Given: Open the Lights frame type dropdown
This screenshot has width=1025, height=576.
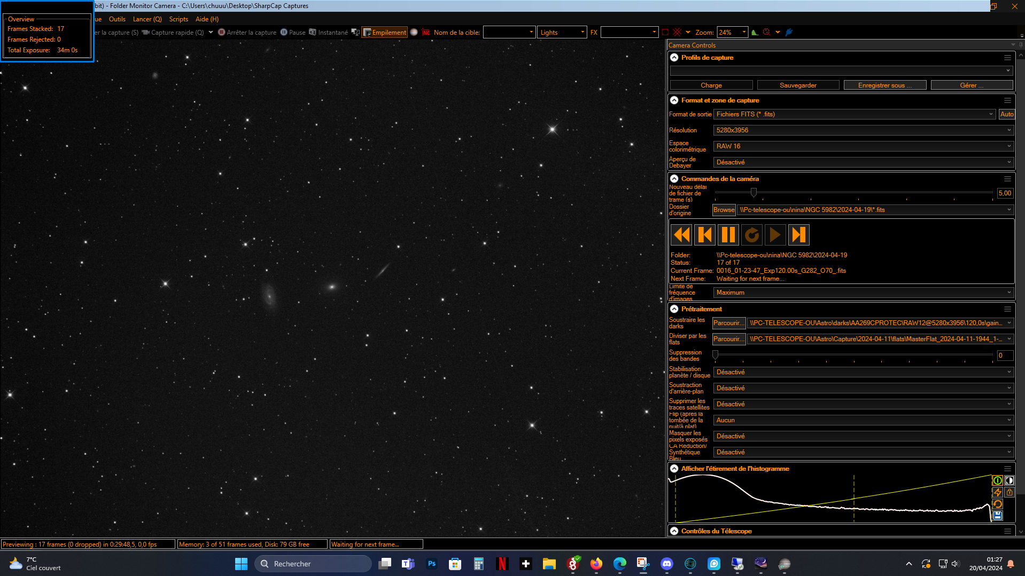Looking at the screenshot, I should [562, 33].
